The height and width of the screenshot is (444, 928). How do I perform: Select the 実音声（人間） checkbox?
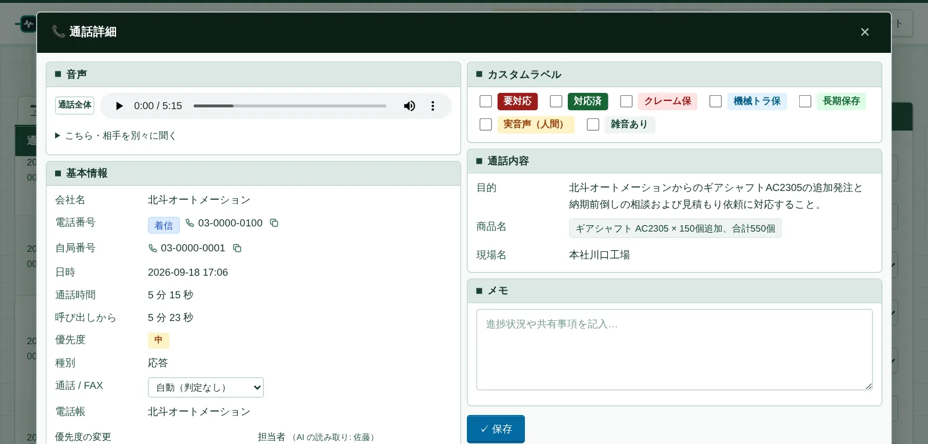point(486,124)
